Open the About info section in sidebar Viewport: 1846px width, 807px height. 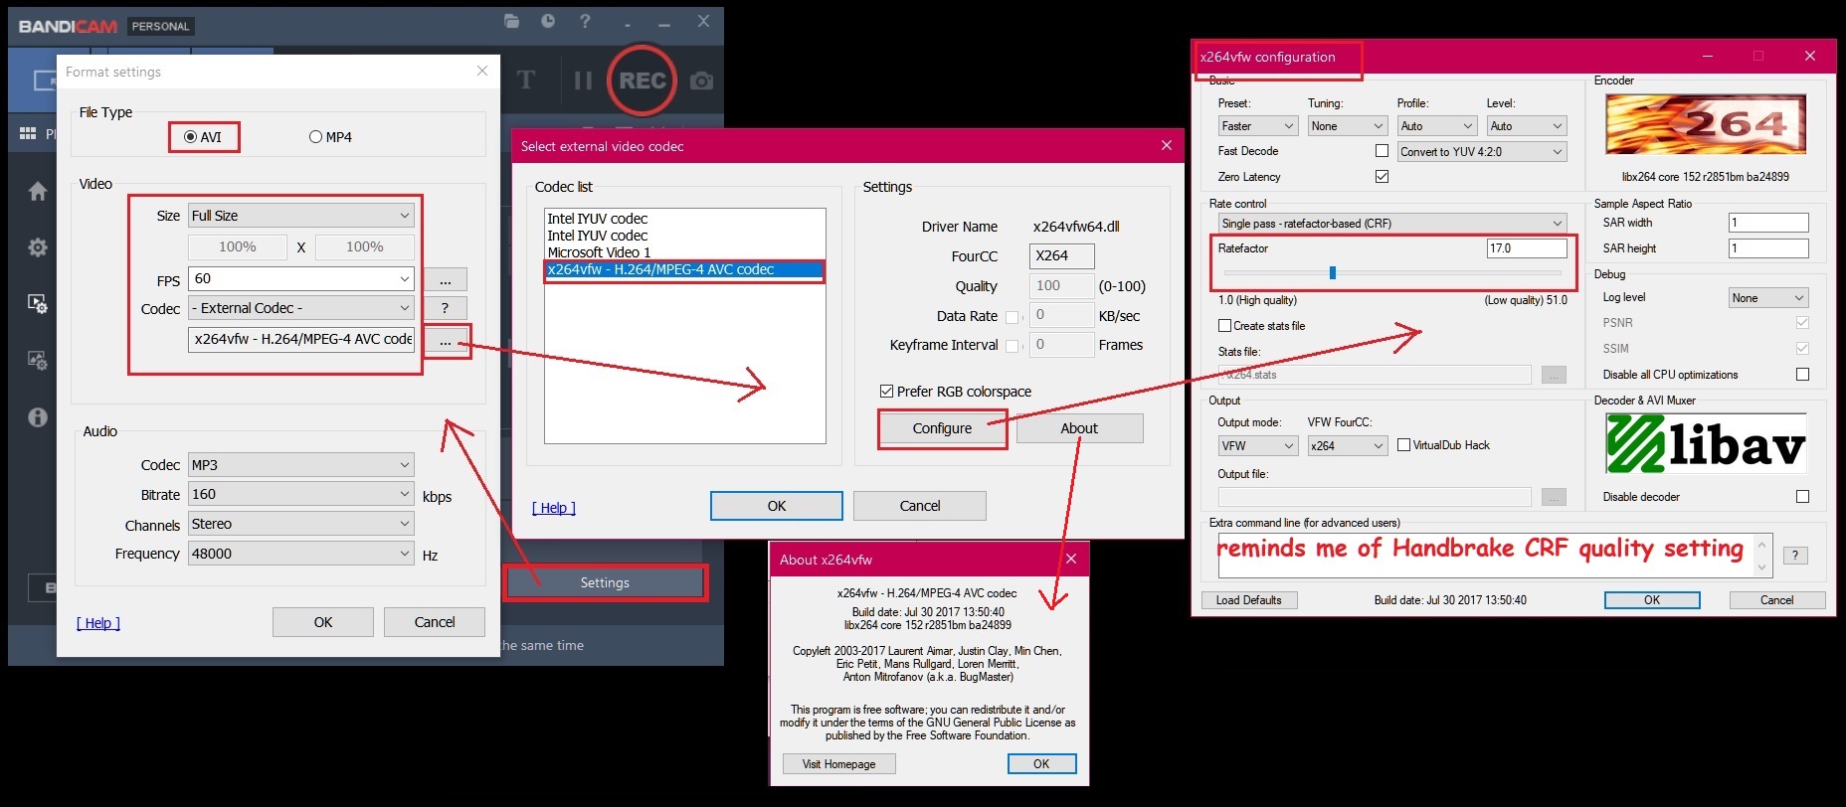click(38, 417)
